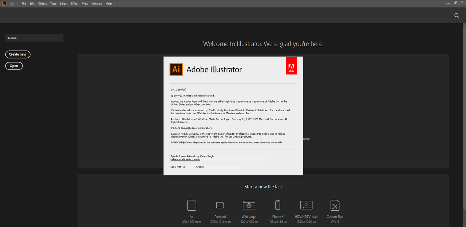Open the File menu
Image resolution: width=466 pixels, height=227 pixels.
24,4
